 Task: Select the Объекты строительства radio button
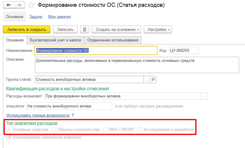(54, 130)
